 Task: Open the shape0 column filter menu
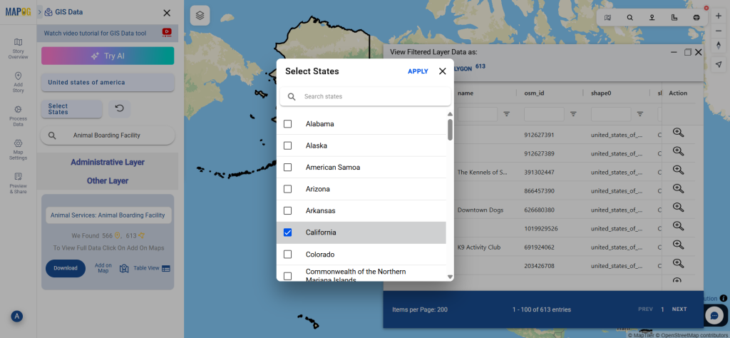point(640,114)
